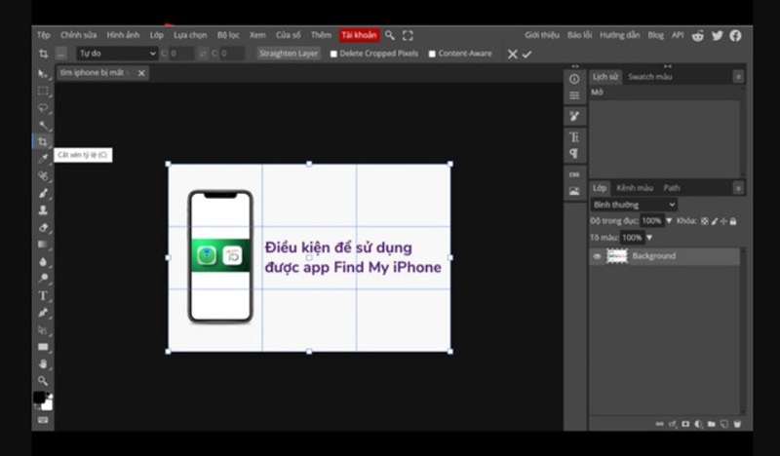Viewport: 780px width, 456px height.
Task: Select the Dodge tool
Action: click(43, 279)
